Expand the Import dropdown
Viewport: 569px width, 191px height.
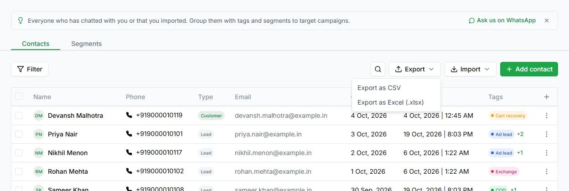(471, 69)
